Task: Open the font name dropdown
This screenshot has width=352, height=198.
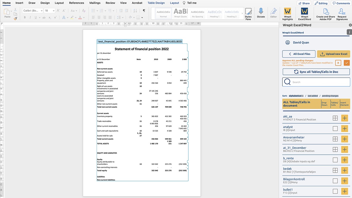Action: click(41, 11)
